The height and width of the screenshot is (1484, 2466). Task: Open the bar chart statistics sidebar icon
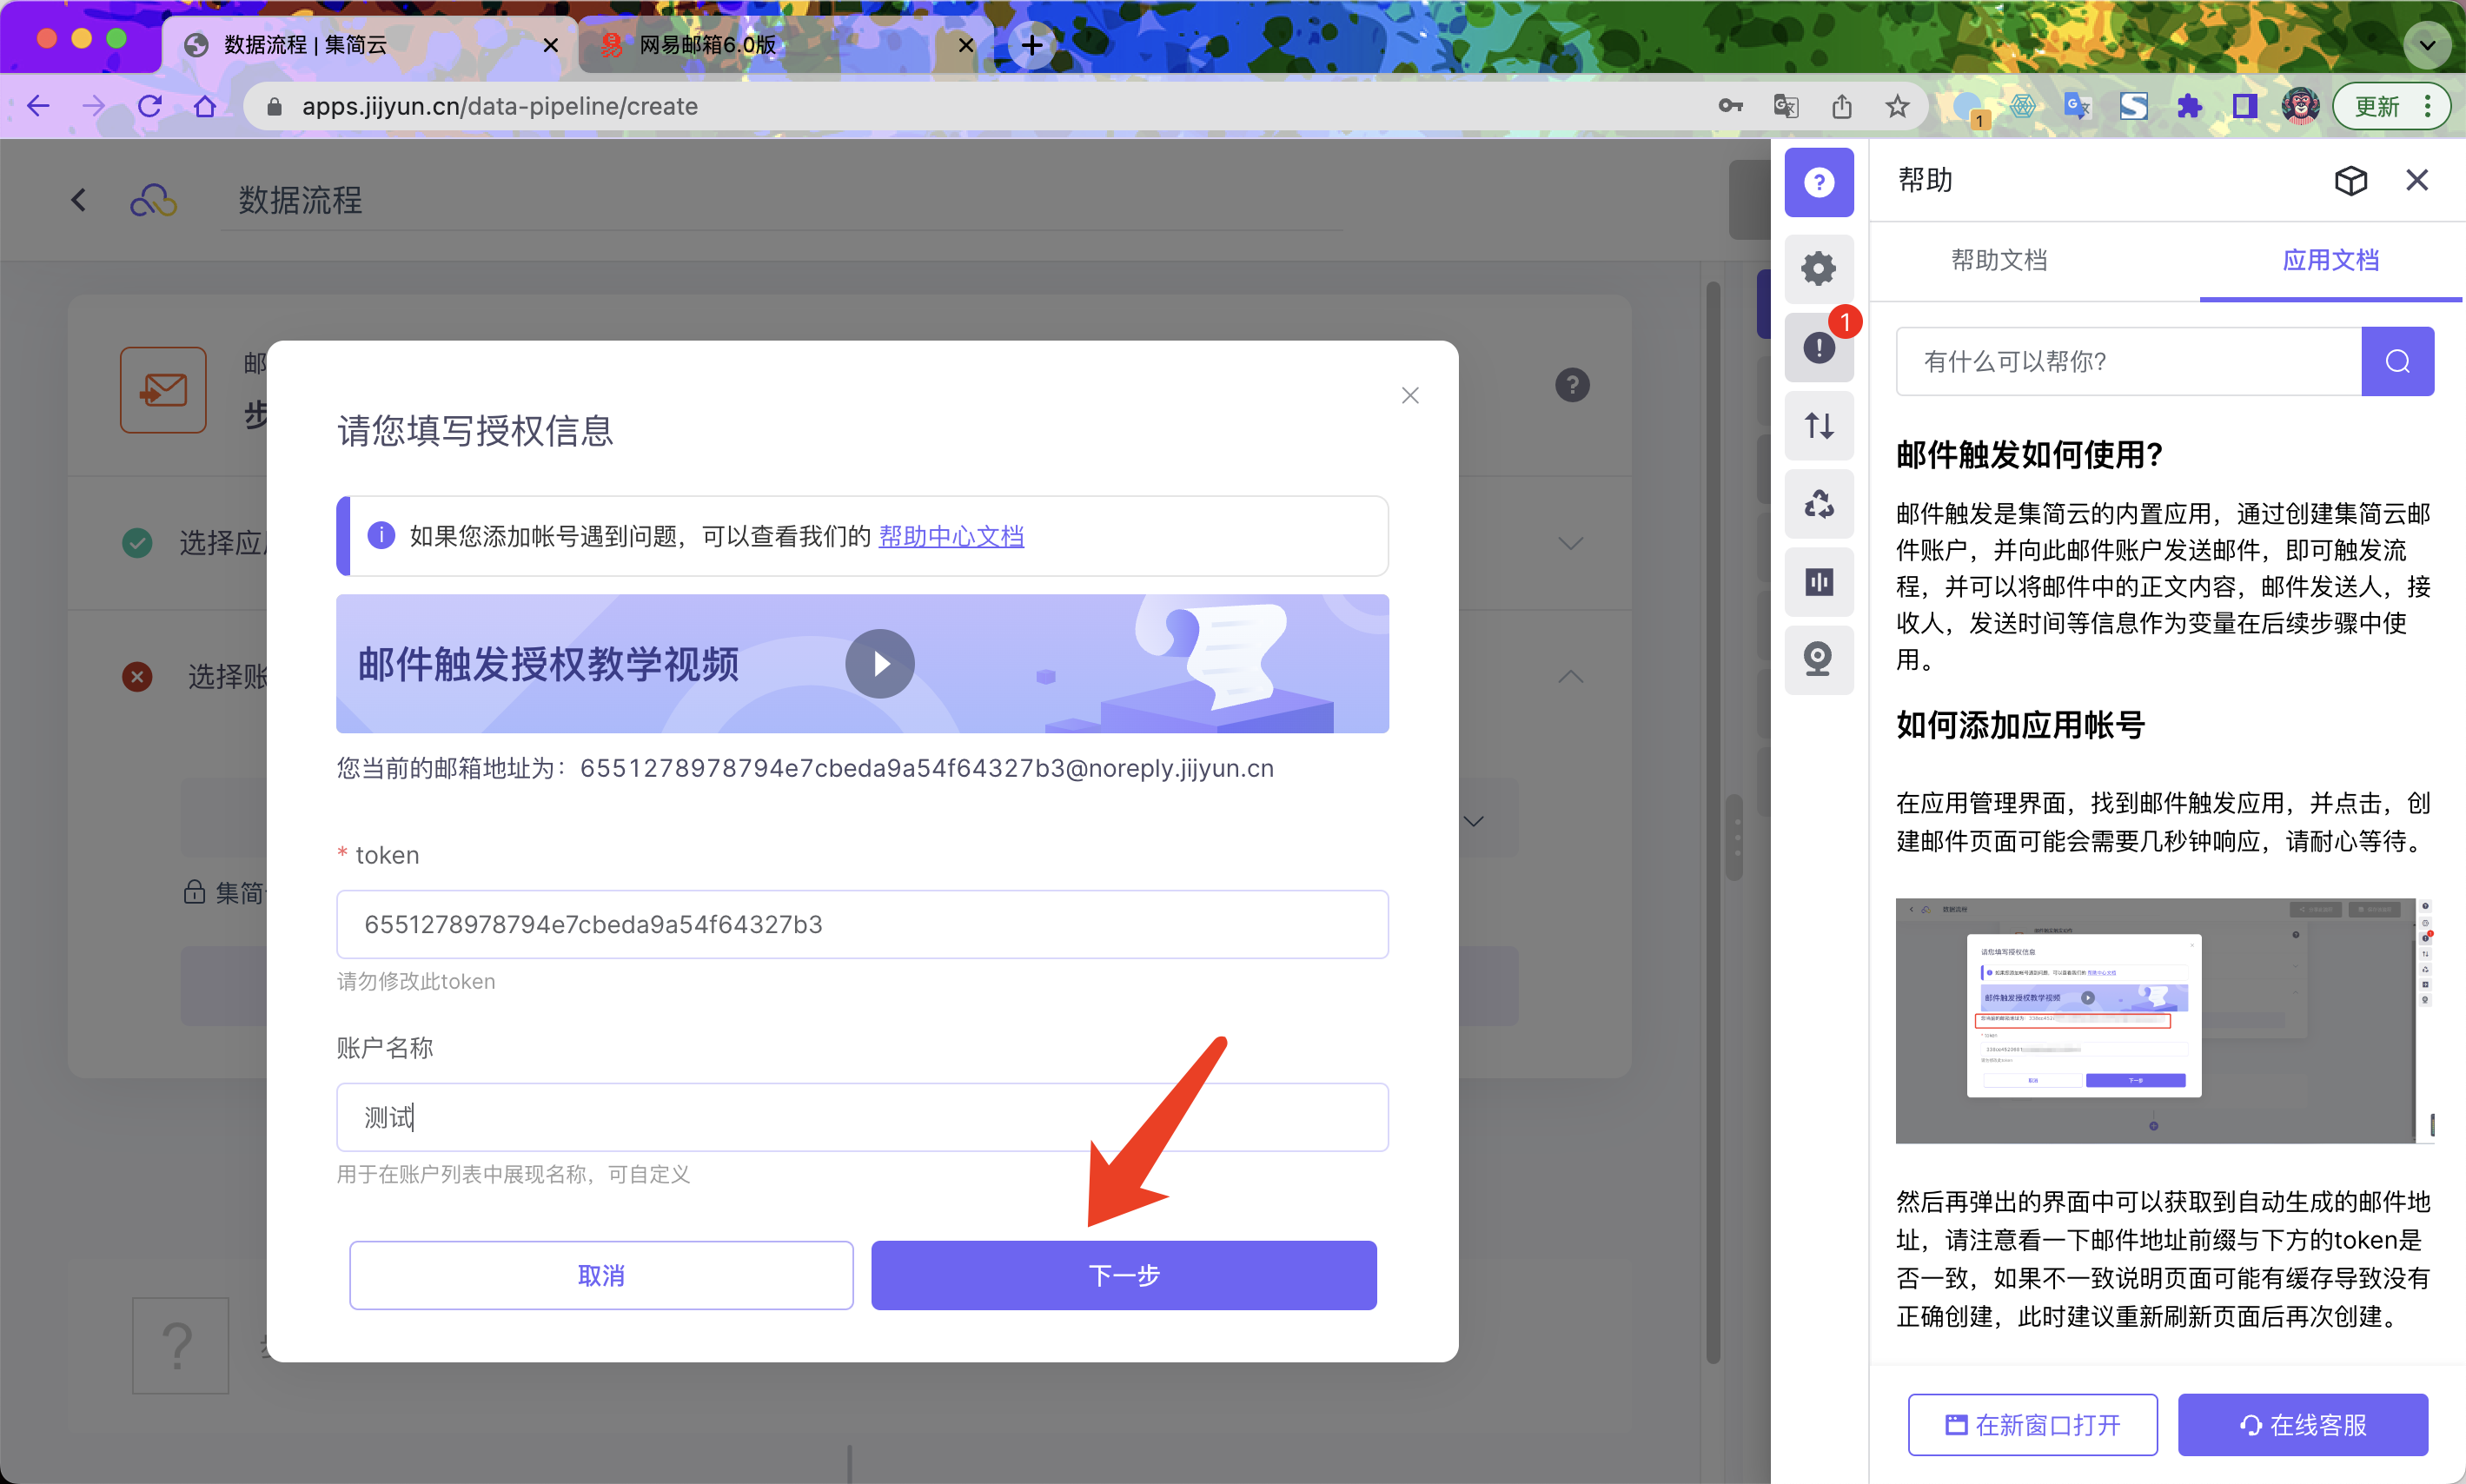click(1818, 581)
